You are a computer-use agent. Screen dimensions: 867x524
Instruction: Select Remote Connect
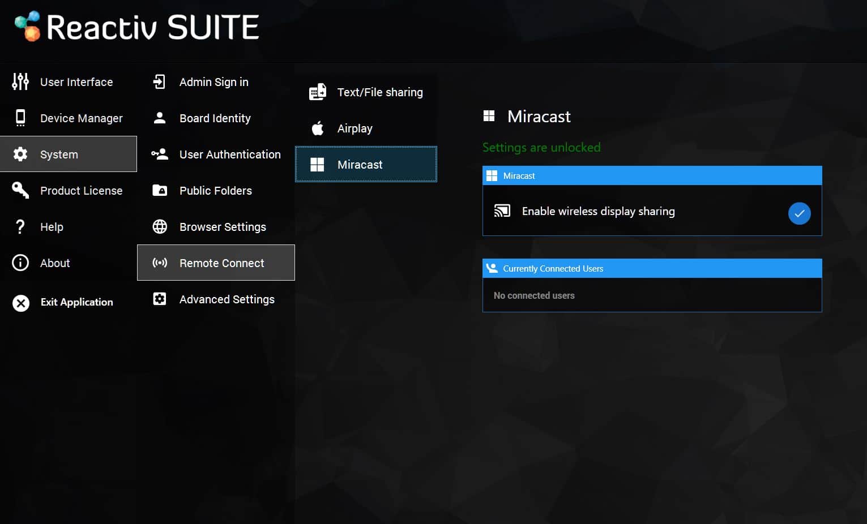tap(216, 263)
